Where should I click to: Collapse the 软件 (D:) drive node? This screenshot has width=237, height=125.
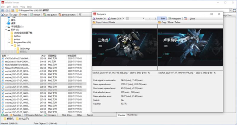[x=6, y=30]
